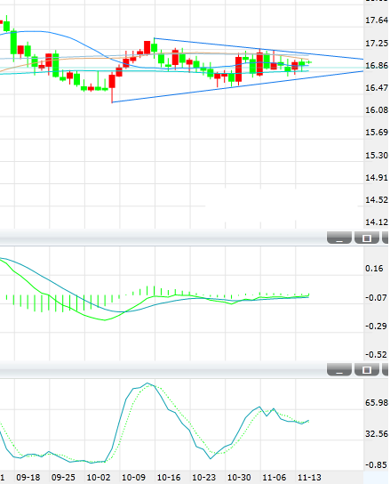
Task: Select the 10-16 date label
Action: (x=169, y=477)
